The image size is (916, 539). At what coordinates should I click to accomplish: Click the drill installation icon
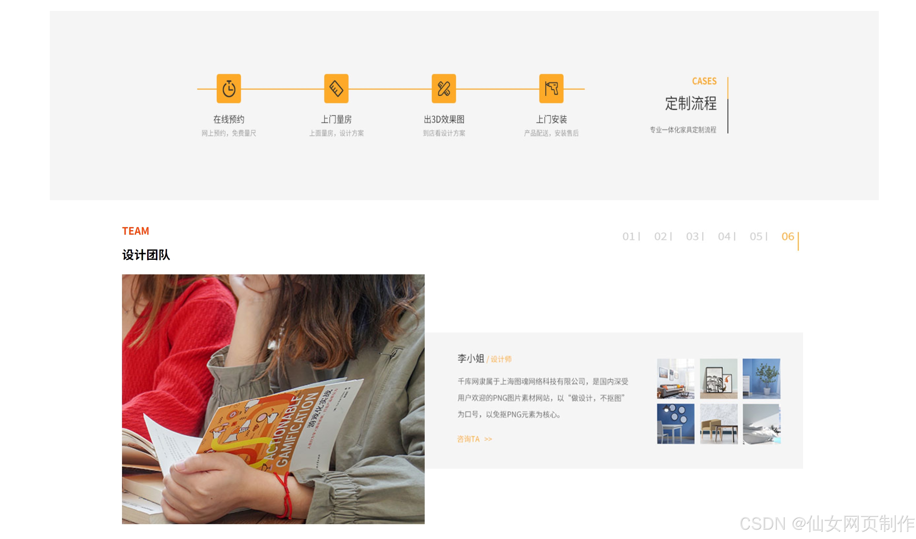click(551, 88)
